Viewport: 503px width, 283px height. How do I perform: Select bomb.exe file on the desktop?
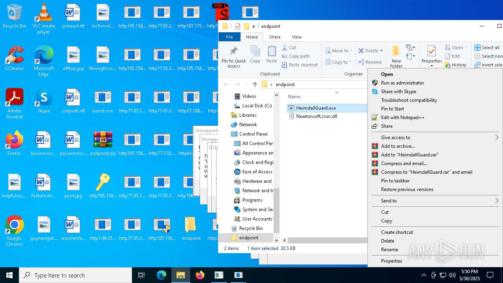103,101
